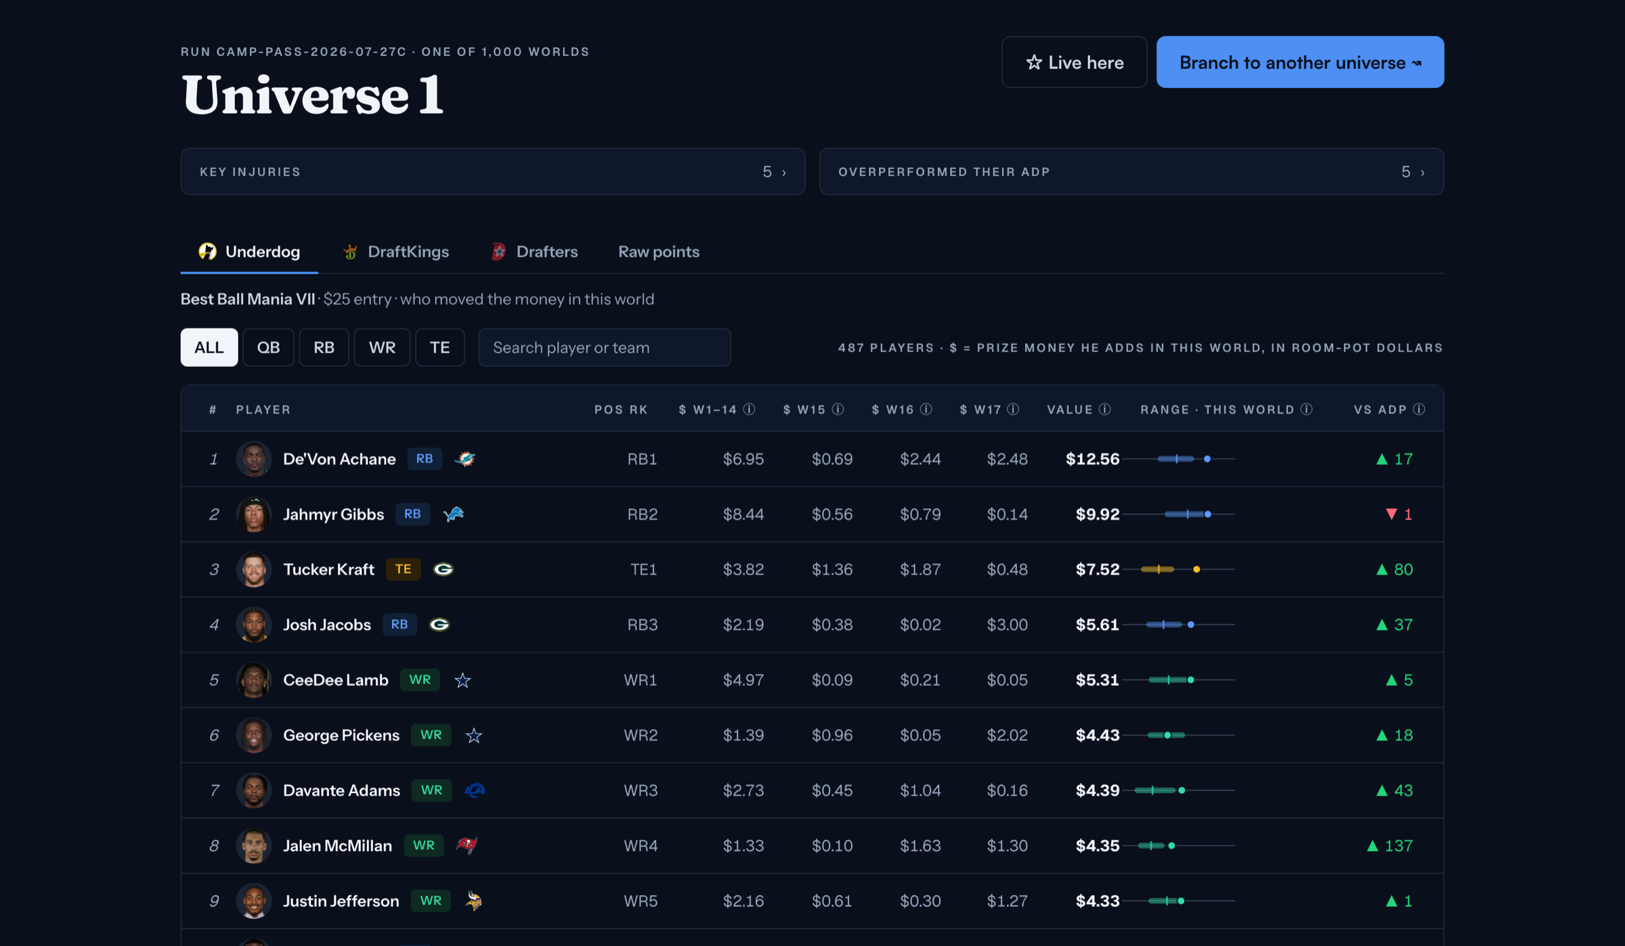Viewport: 1625px width, 946px height.
Task: Expand the Overperformed Their ADP panel
Action: click(x=1131, y=172)
